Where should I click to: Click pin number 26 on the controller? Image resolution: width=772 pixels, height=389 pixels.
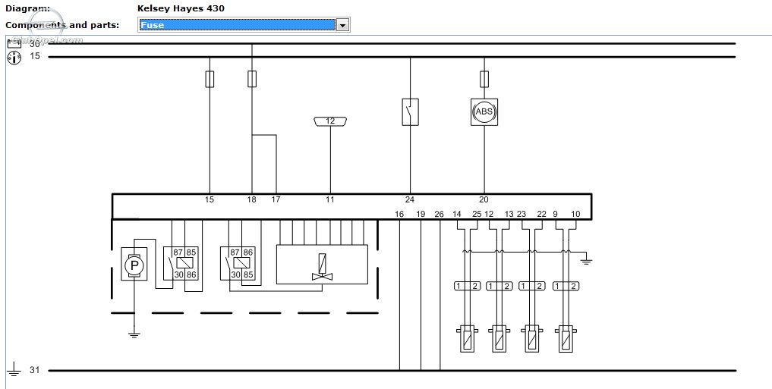pyautogui.click(x=440, y=214)
